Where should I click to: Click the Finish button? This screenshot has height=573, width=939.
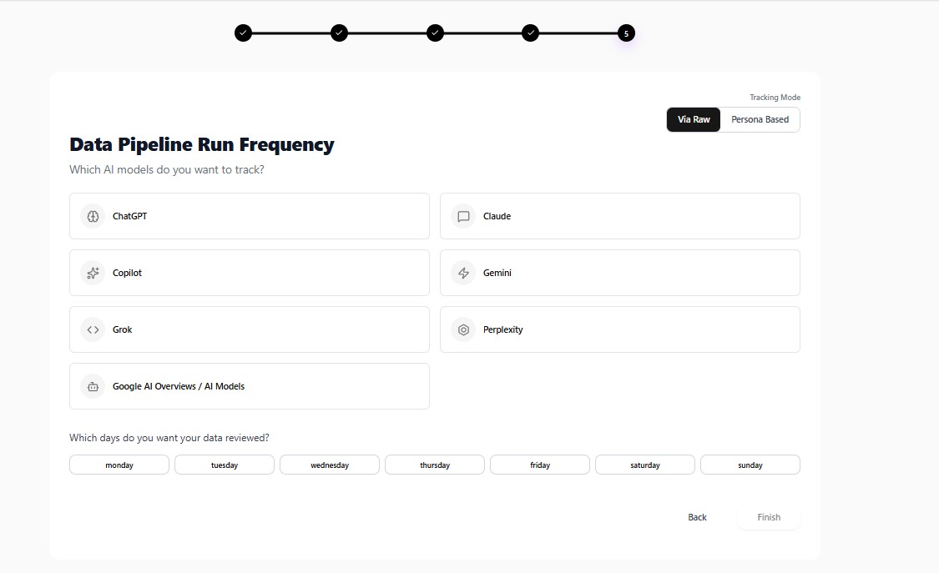(769, 517)
